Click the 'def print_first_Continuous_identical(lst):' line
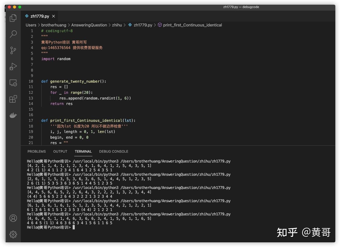The height and width of the screenshot is (247, 340). (88, 121)
